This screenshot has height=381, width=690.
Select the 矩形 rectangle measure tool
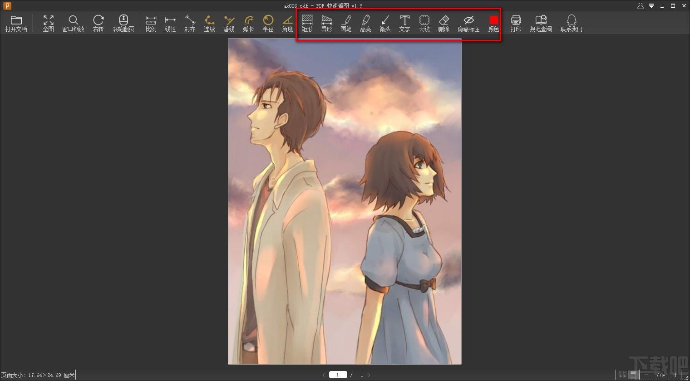coord(307,23)
